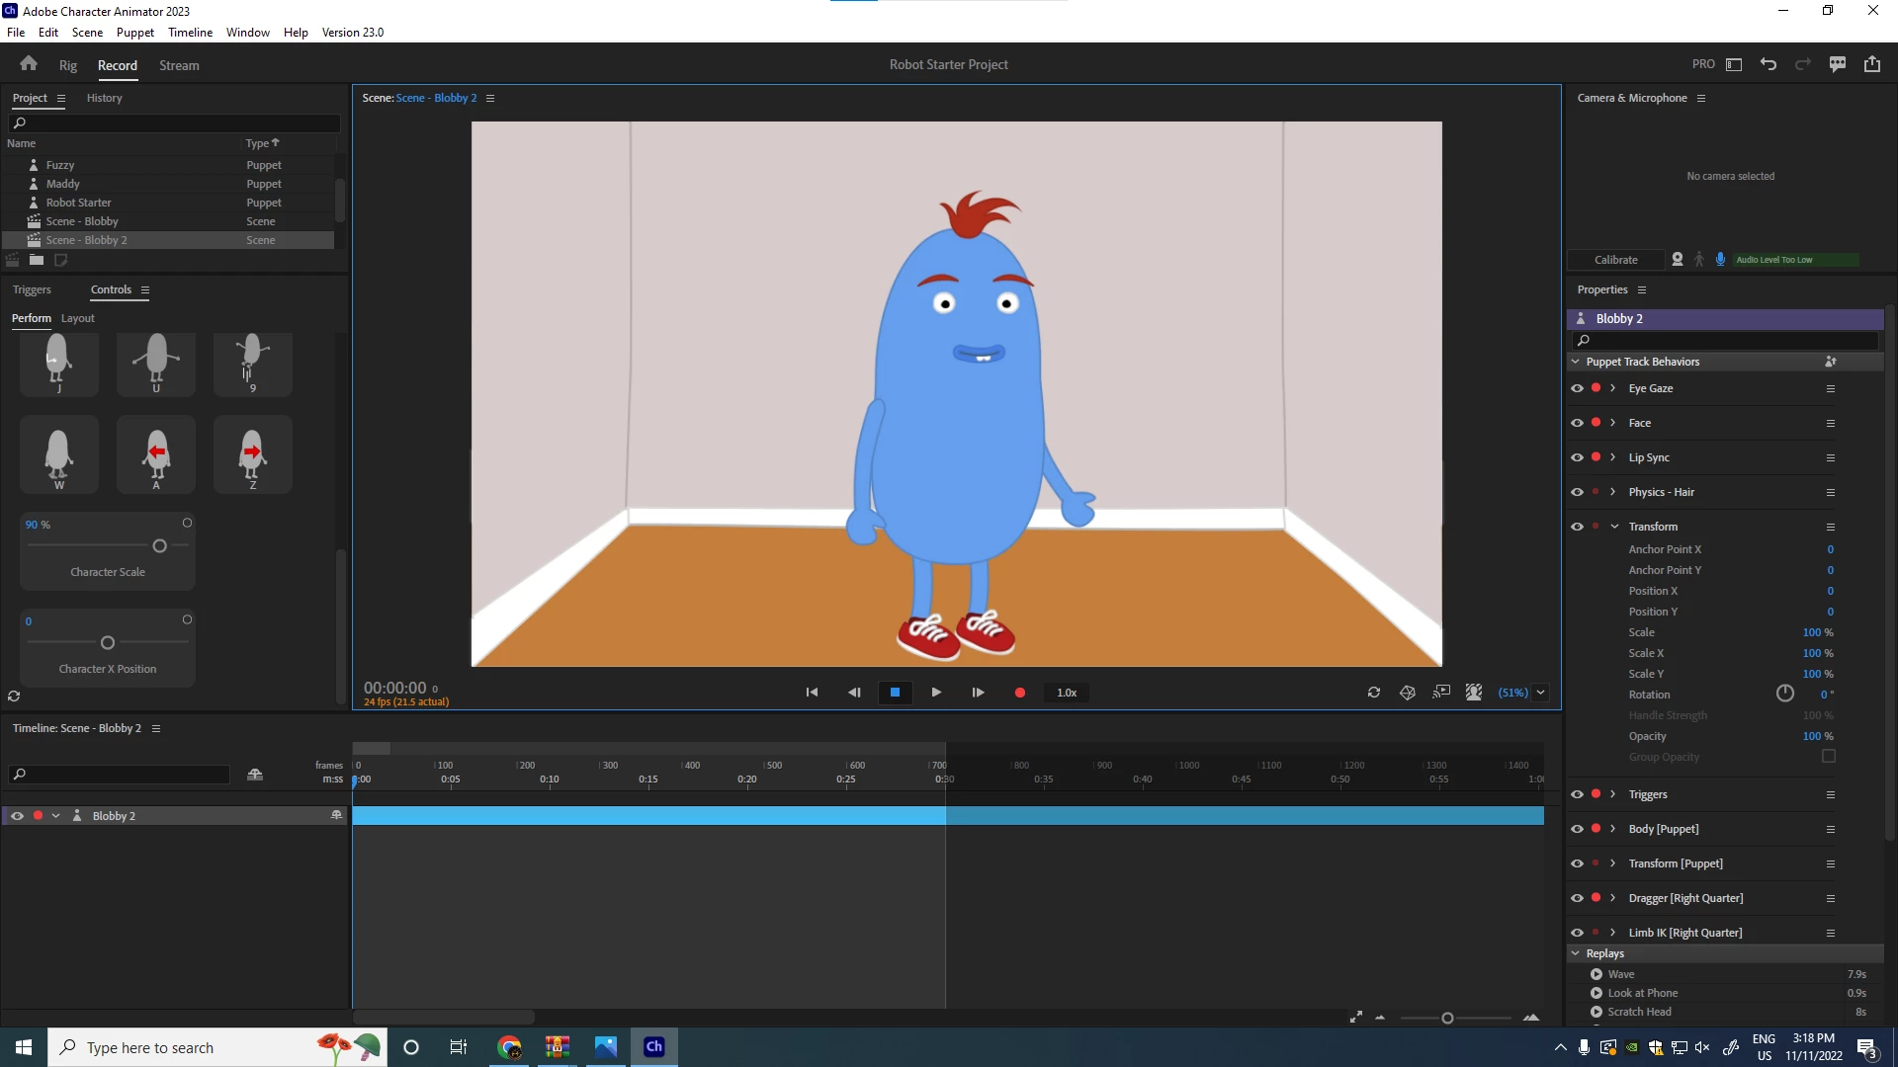Click the Character Scale slider knob
The image size is (1898, 1067).
159,545
